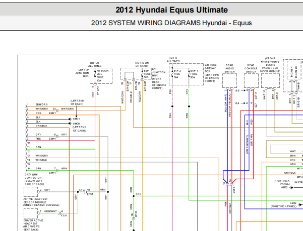The height and width of the screenshot is (231, 303).
Task: Select the 'GM01' ground label
Action: coord(76,119)
